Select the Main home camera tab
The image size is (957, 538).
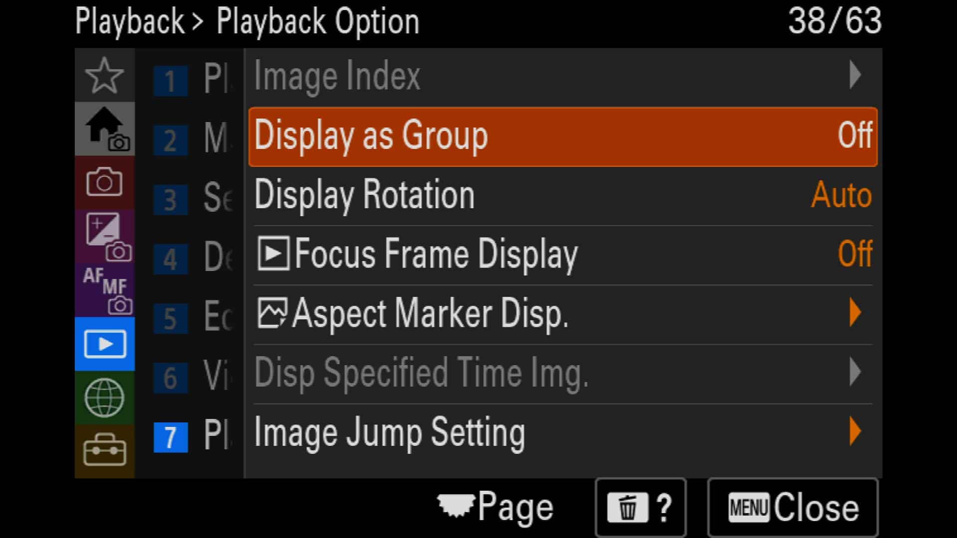tap(104, 129)
